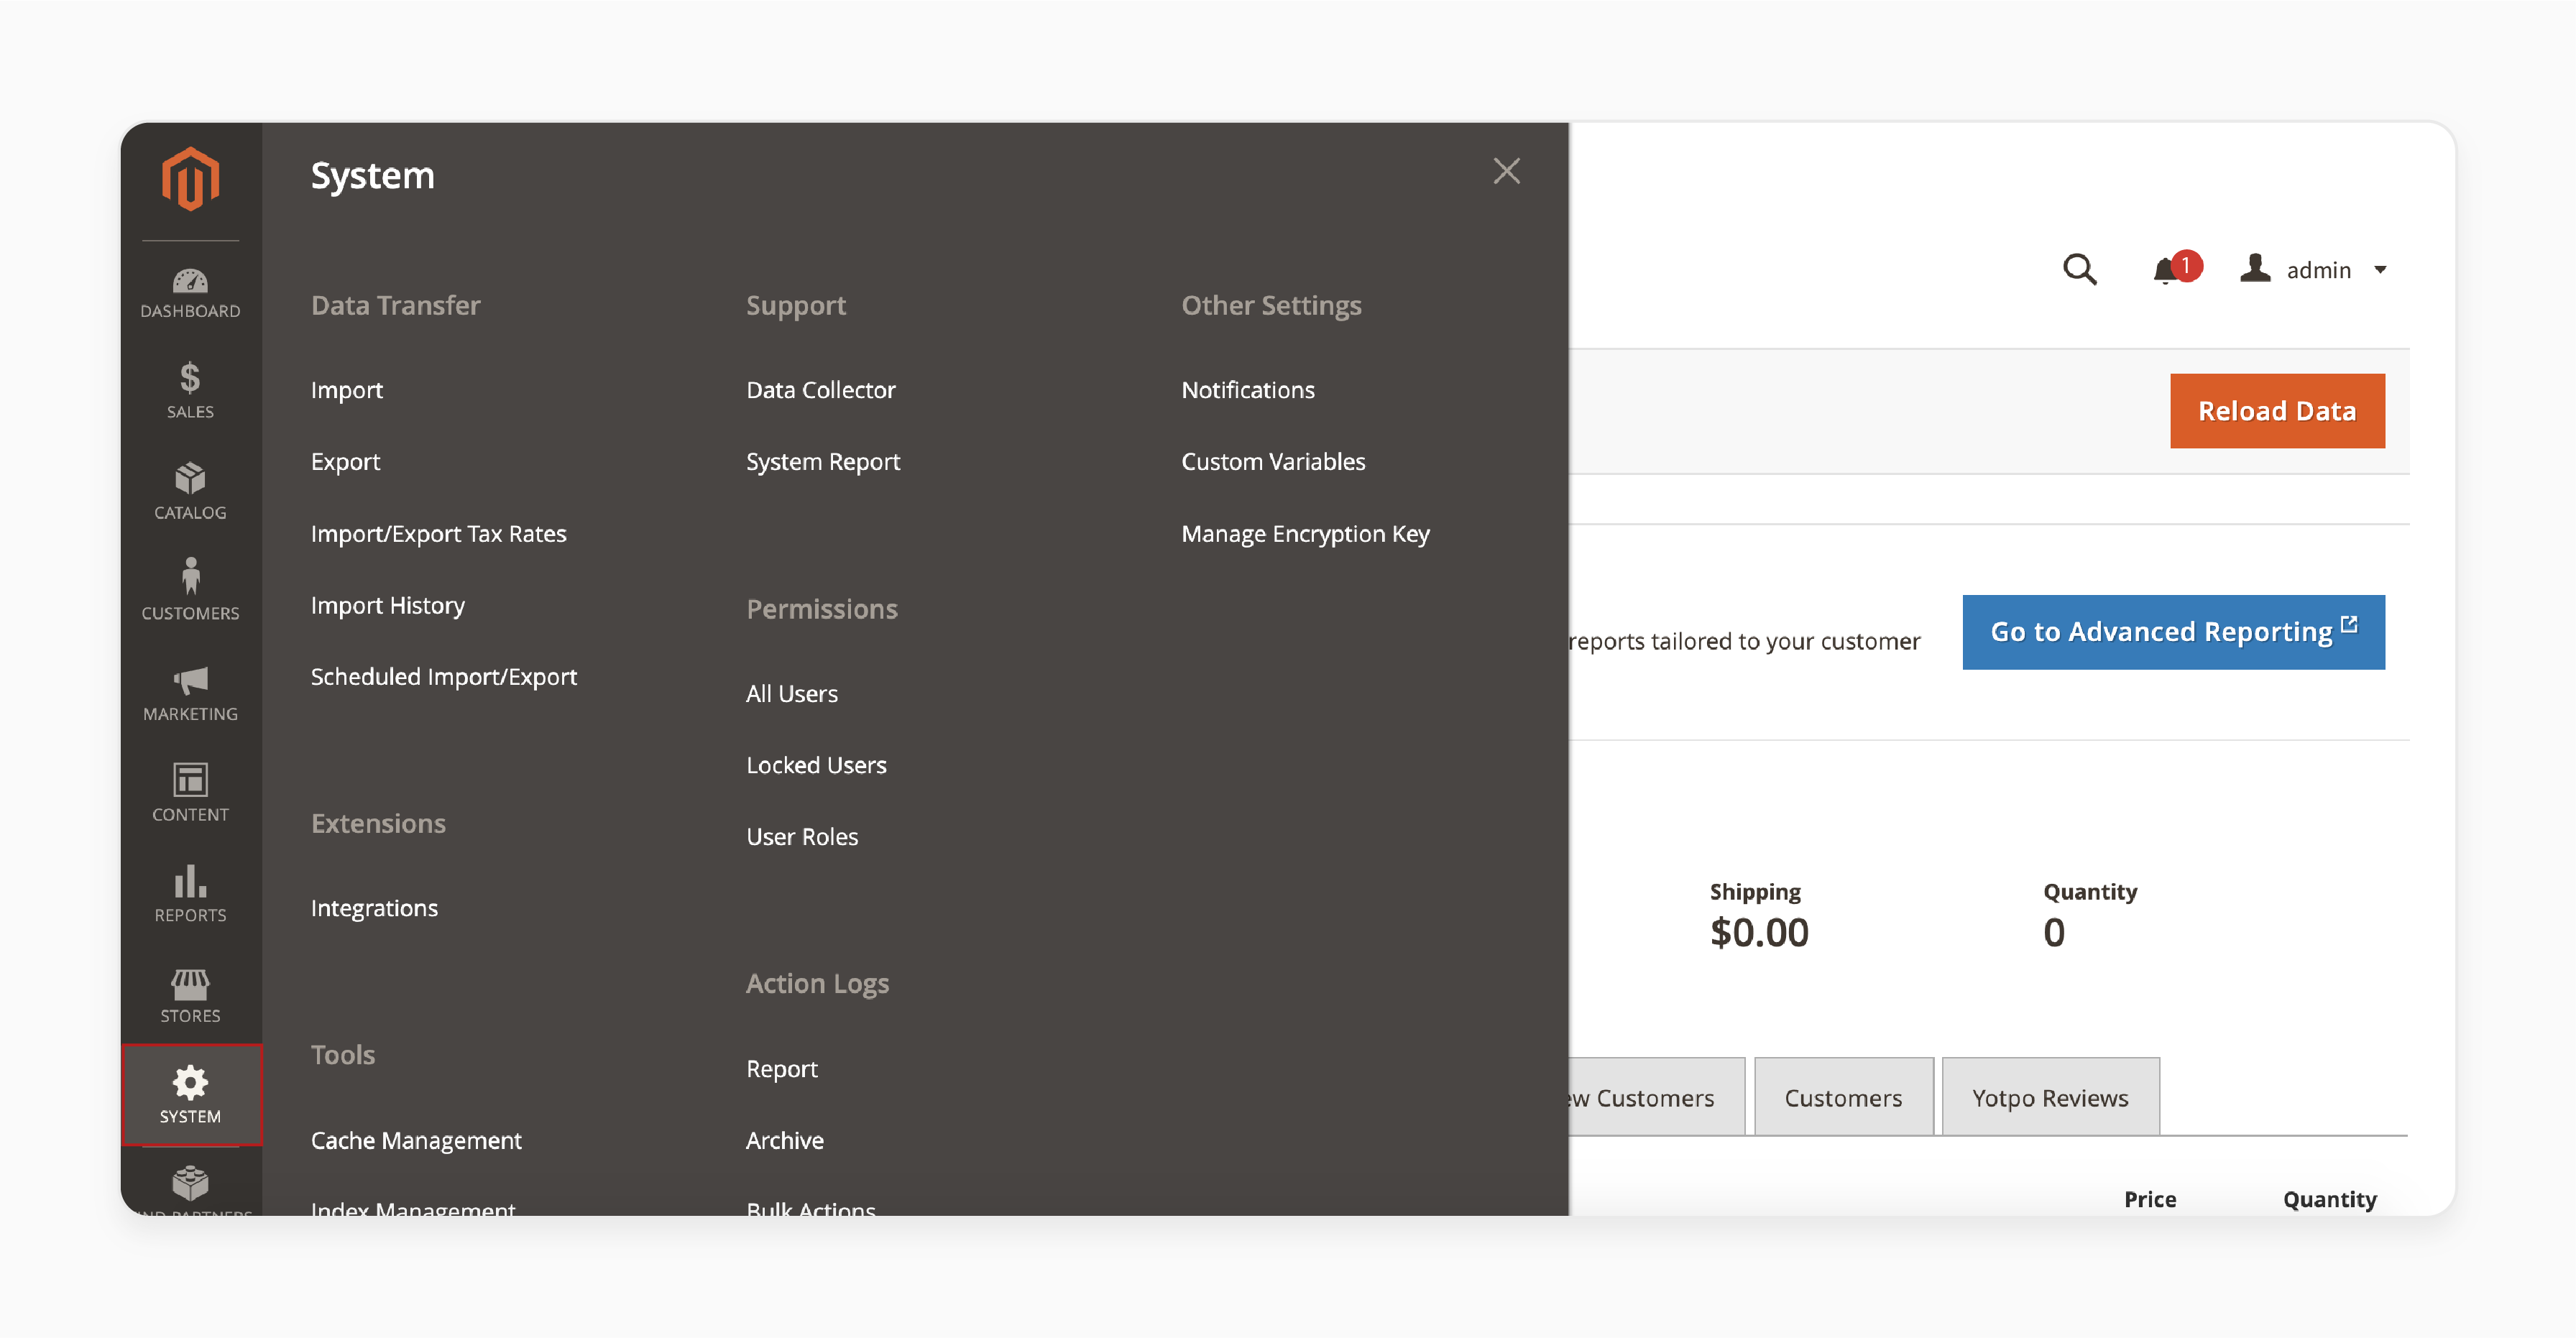Select All Users under Permissions
2576x1338 pixels.
tap(792, 693)
